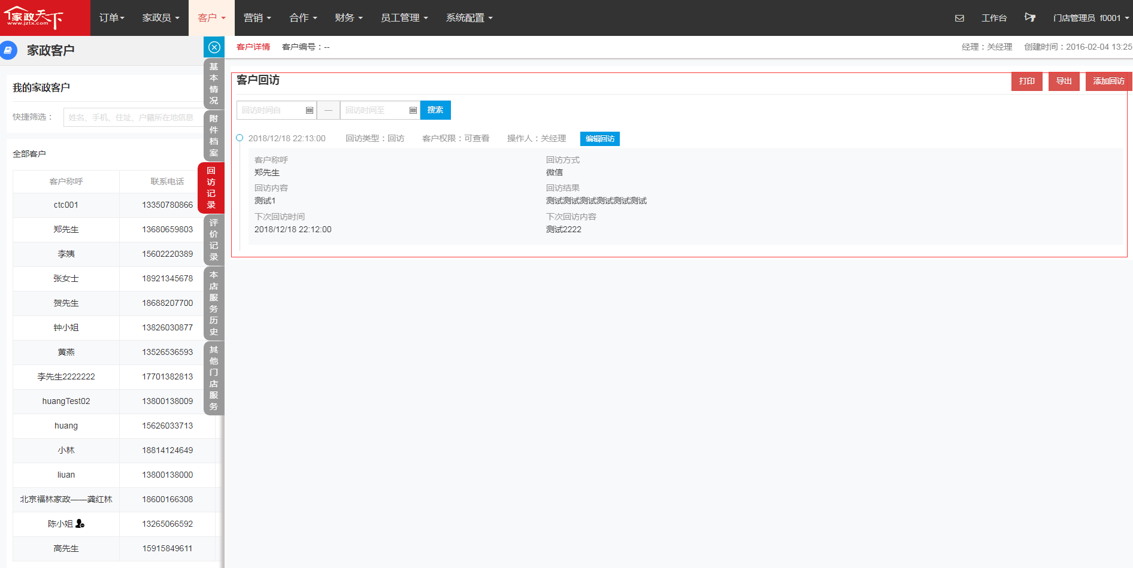Open the 评价记录 side tab
Viewport: 1133px width, 568px height.
point(214,240)
